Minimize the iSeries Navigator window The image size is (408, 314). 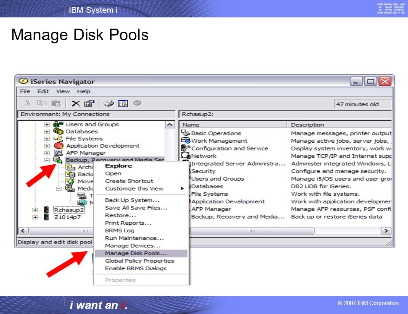(356, 82)
